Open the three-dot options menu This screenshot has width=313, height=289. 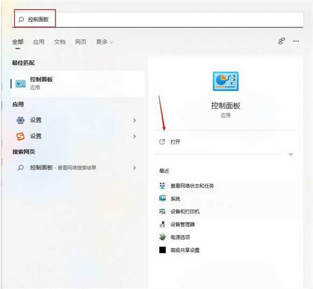[296, 41]
